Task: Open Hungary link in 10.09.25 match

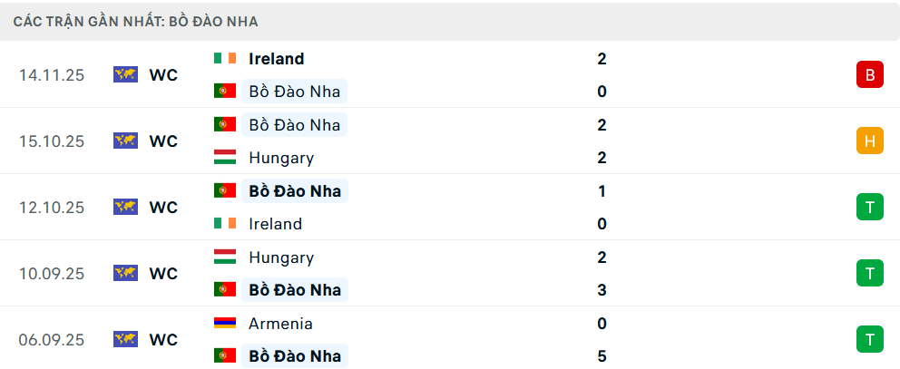Action: pyautogui.click(x=281, y=257)
